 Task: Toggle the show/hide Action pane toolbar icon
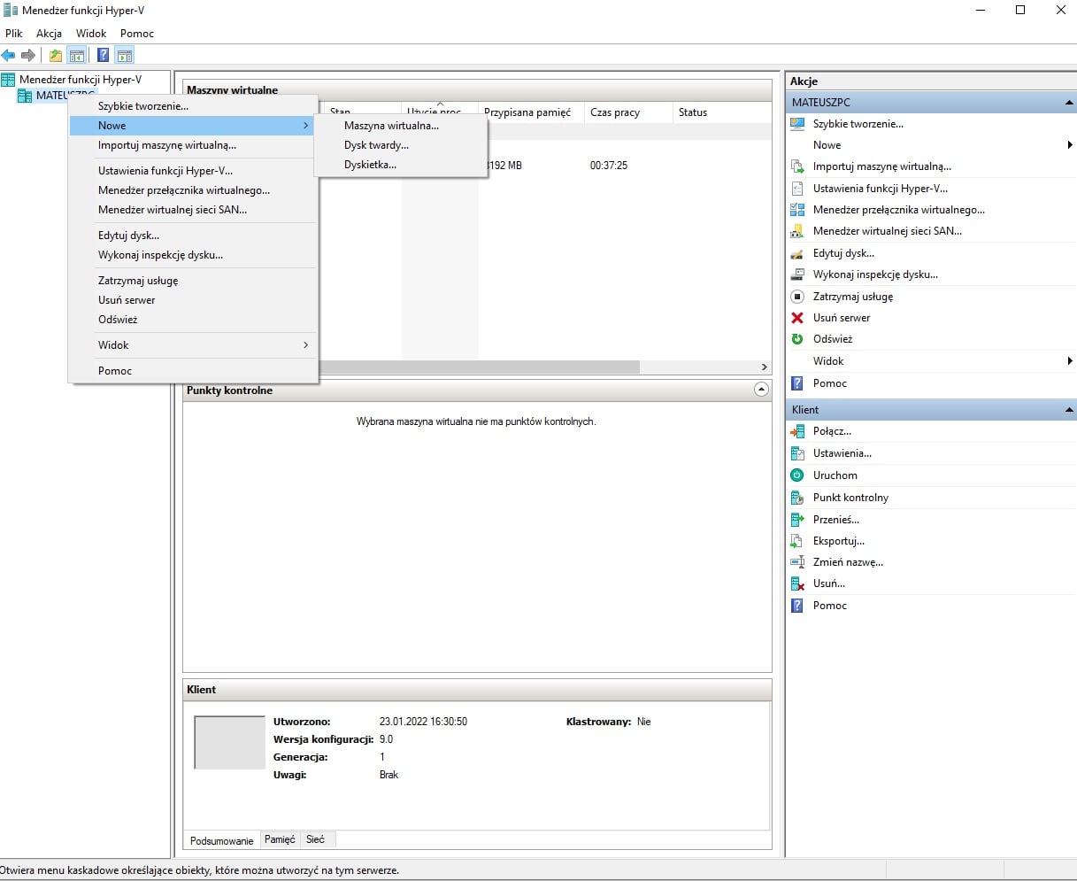click(125, 56)
